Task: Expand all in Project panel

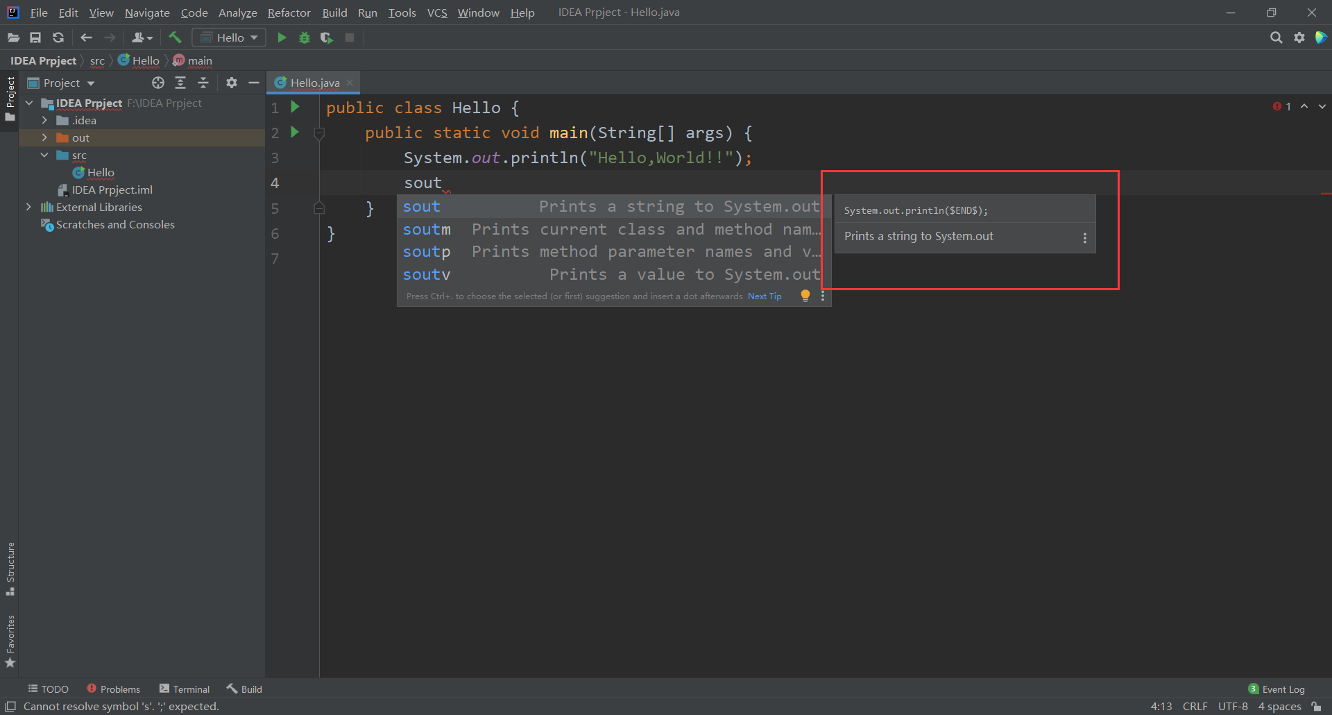Action: point(180,83)
